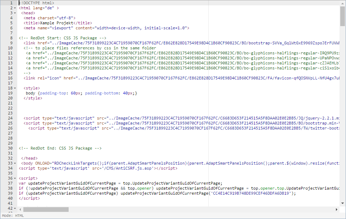Viewport: 346px width, 219px height.
Task: Click the link rel="icon" favicon line
Action: (181, 78)
